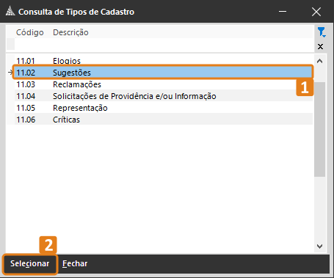Click the scrollbar down arrow
Image resolution: width=334 pixels, height=278 pixels.
pos(319,246)
